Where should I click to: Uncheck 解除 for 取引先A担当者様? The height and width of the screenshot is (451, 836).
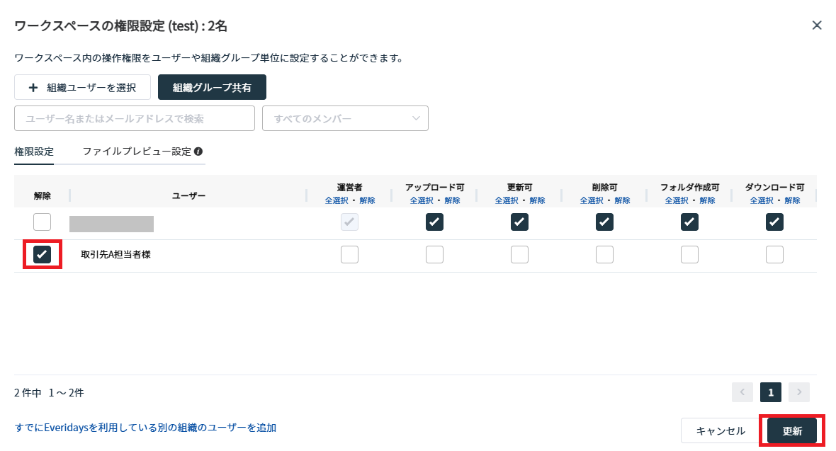point(42,255)
